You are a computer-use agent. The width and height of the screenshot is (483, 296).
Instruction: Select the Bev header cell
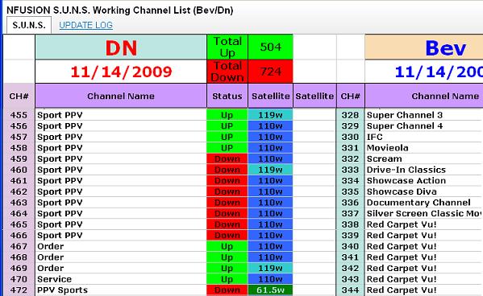tap(424, 47)
